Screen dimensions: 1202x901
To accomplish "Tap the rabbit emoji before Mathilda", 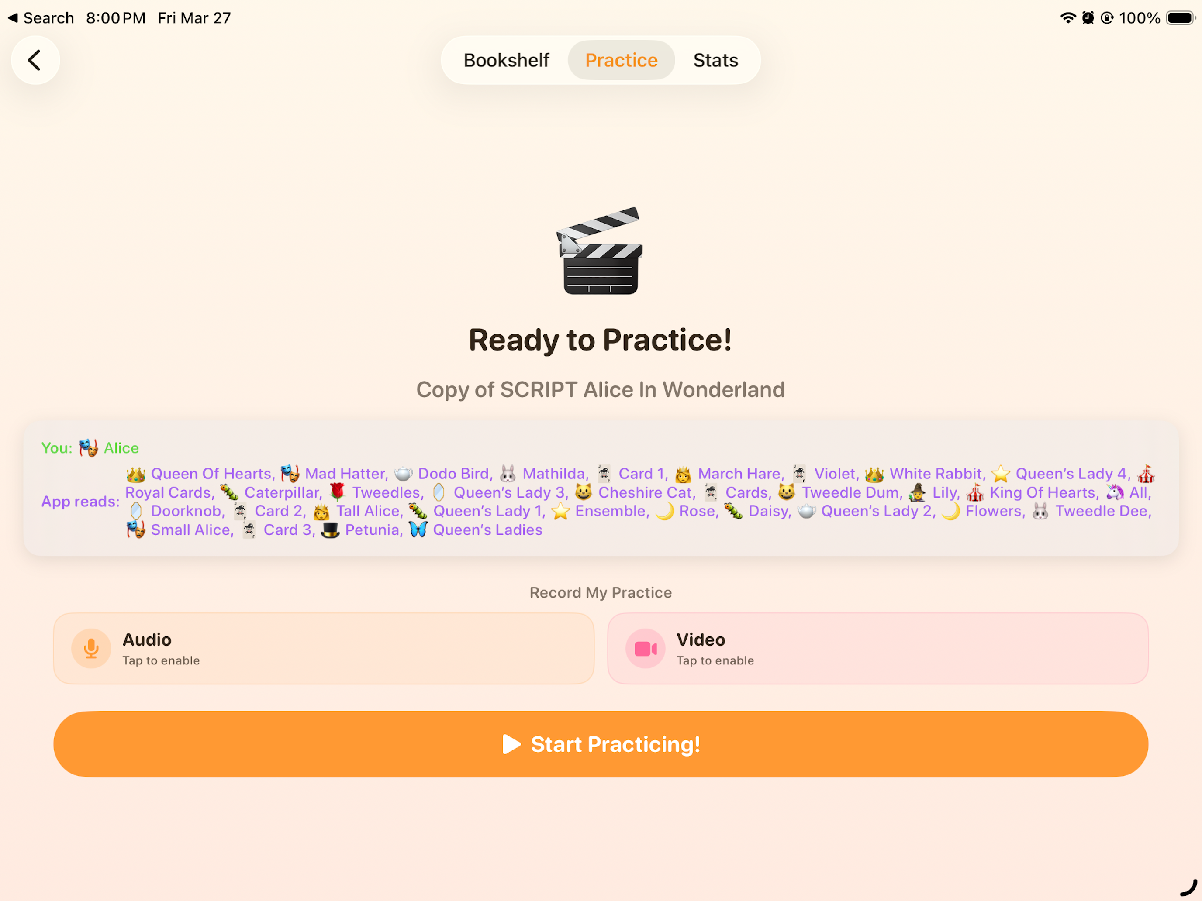I will [x=508, y=474].
